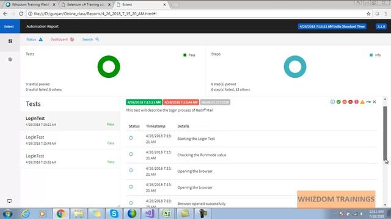The width and height of the screenshot is (391, 219).
Task: Click the Timestamp column header
Action: 156,126
